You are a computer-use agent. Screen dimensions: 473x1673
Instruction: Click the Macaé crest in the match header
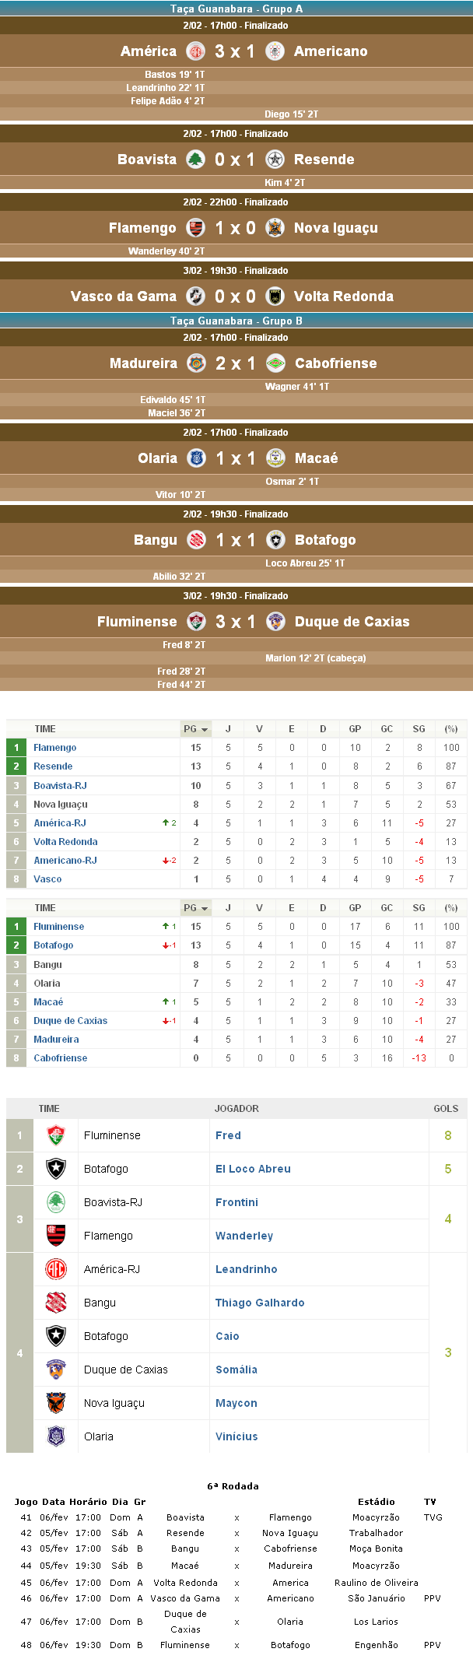(275, 458)
